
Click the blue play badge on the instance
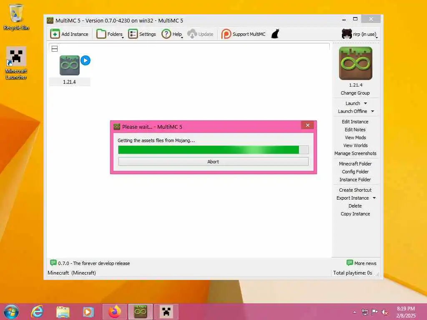coord(85,60)
